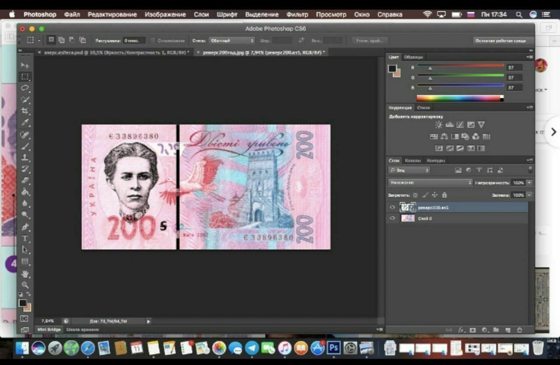Add a Levels adjustment

(449, 125)
